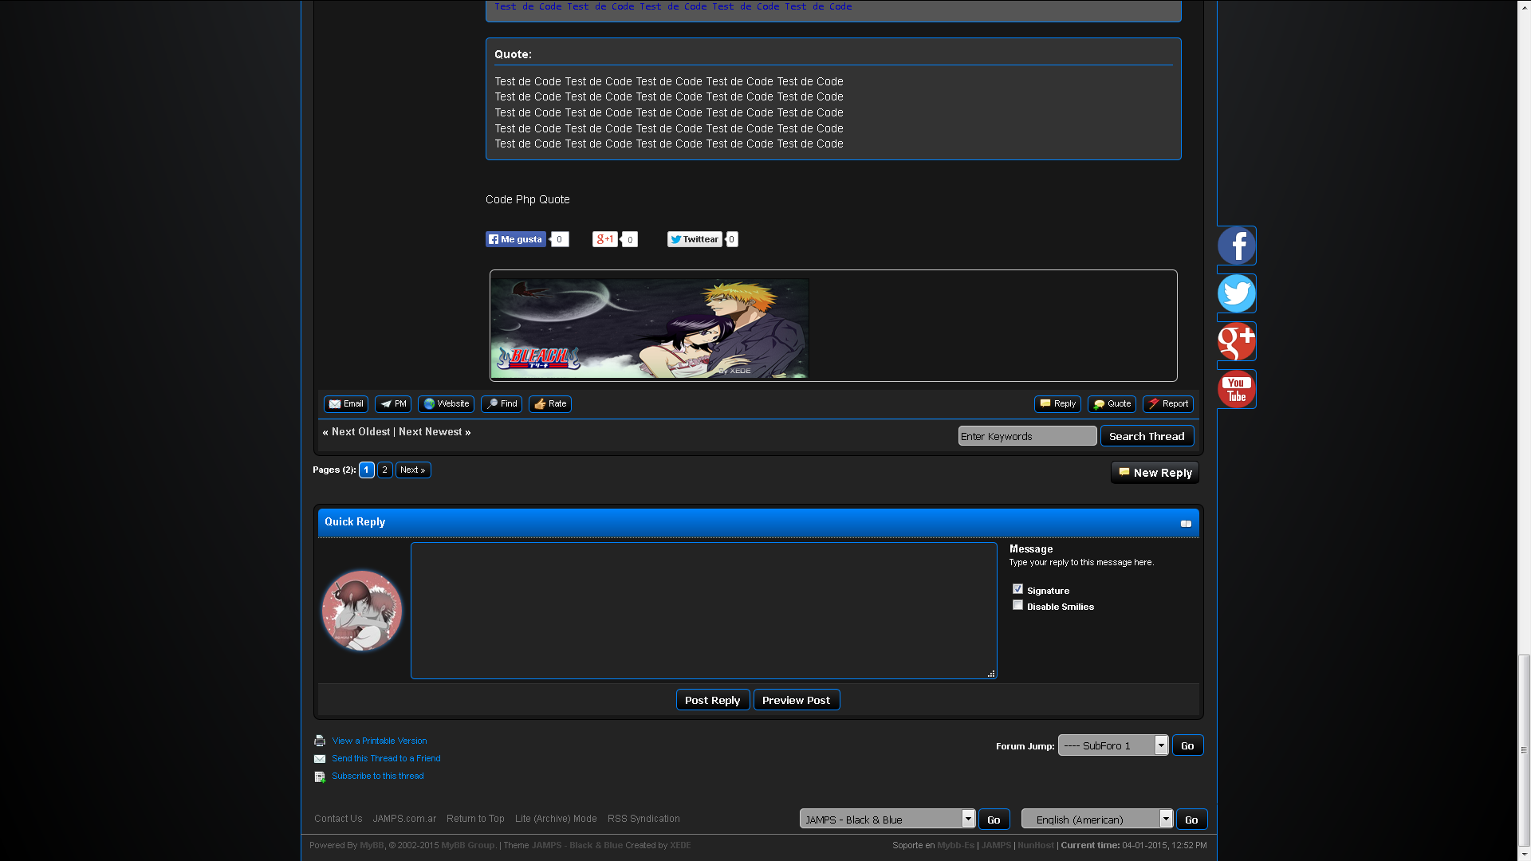The height and width of the screenshot is (861, 1531).
Task: Open the English (American) language dropdown
Action: click(x=1096, y=819)
